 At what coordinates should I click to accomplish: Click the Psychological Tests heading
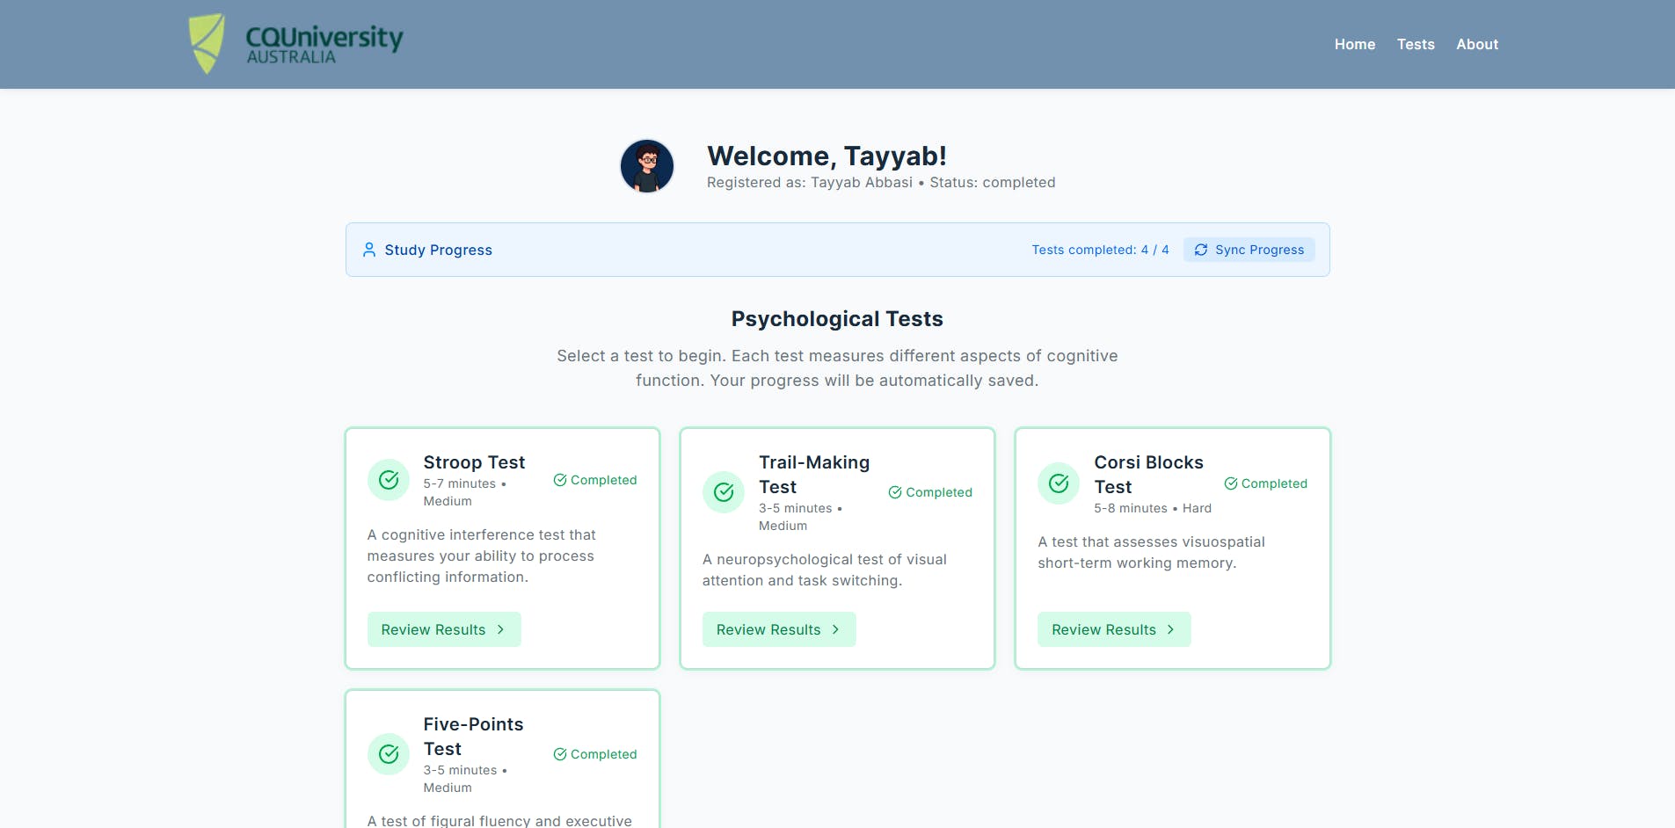837,319
